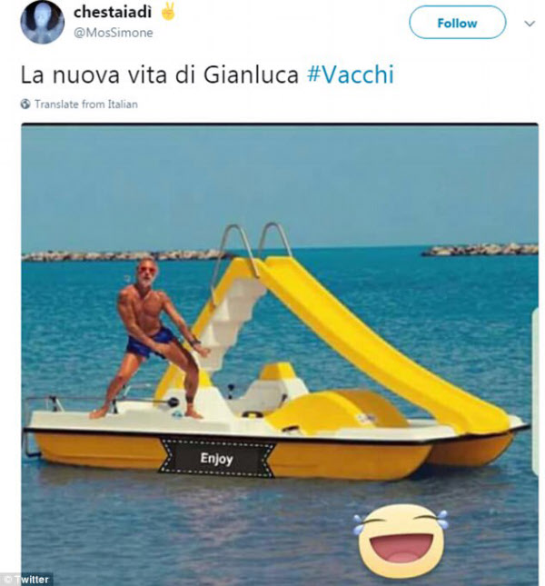Screen dimensions: 545x586
Task: Open the #Vacchi hashtag link
Action: pyautogui.click(x=350, y=74)
